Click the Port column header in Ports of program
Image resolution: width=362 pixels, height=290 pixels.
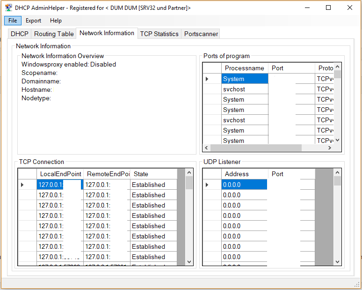(x=291, y=68)
